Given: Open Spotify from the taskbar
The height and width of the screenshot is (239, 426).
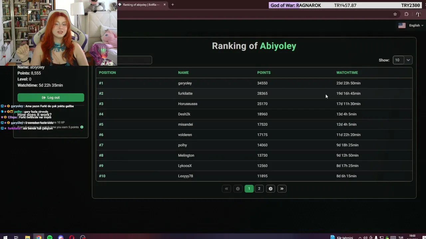Looking at the screenshot, I should [50, 237].
